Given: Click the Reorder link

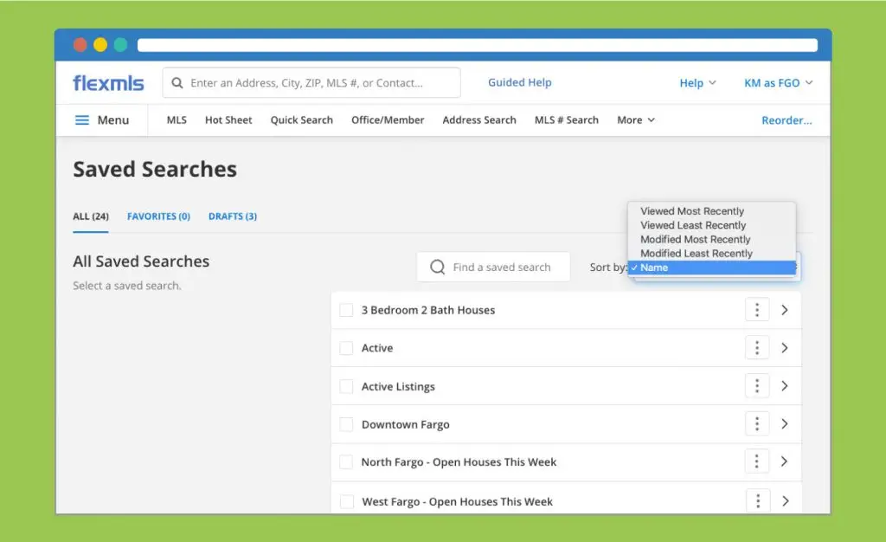Looking at the screenshot, I should 786,120.
